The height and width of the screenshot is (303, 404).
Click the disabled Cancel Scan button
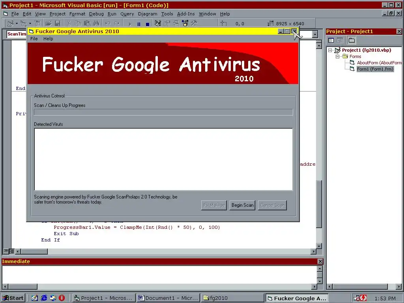point(272,205)
